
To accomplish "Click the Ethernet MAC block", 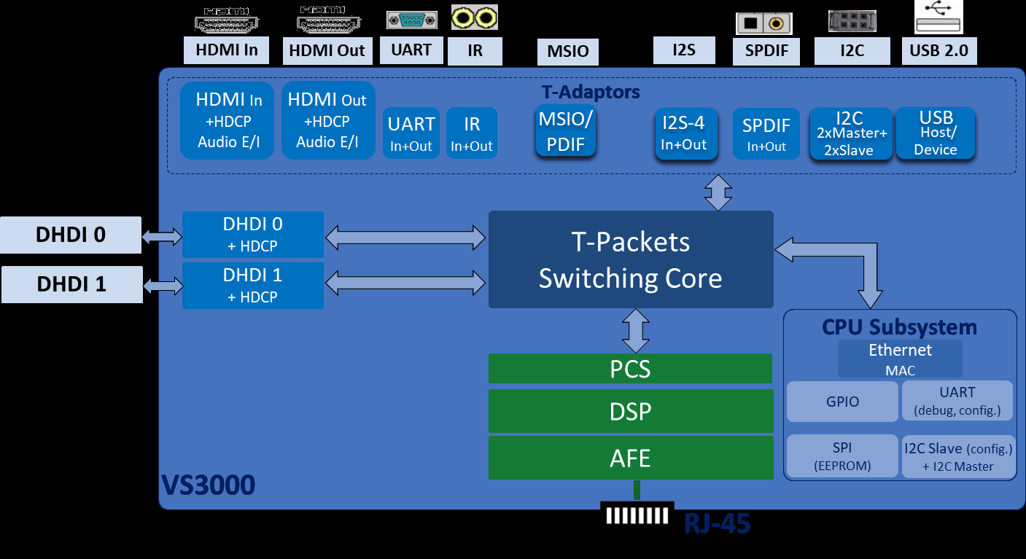I will [900, 359].
